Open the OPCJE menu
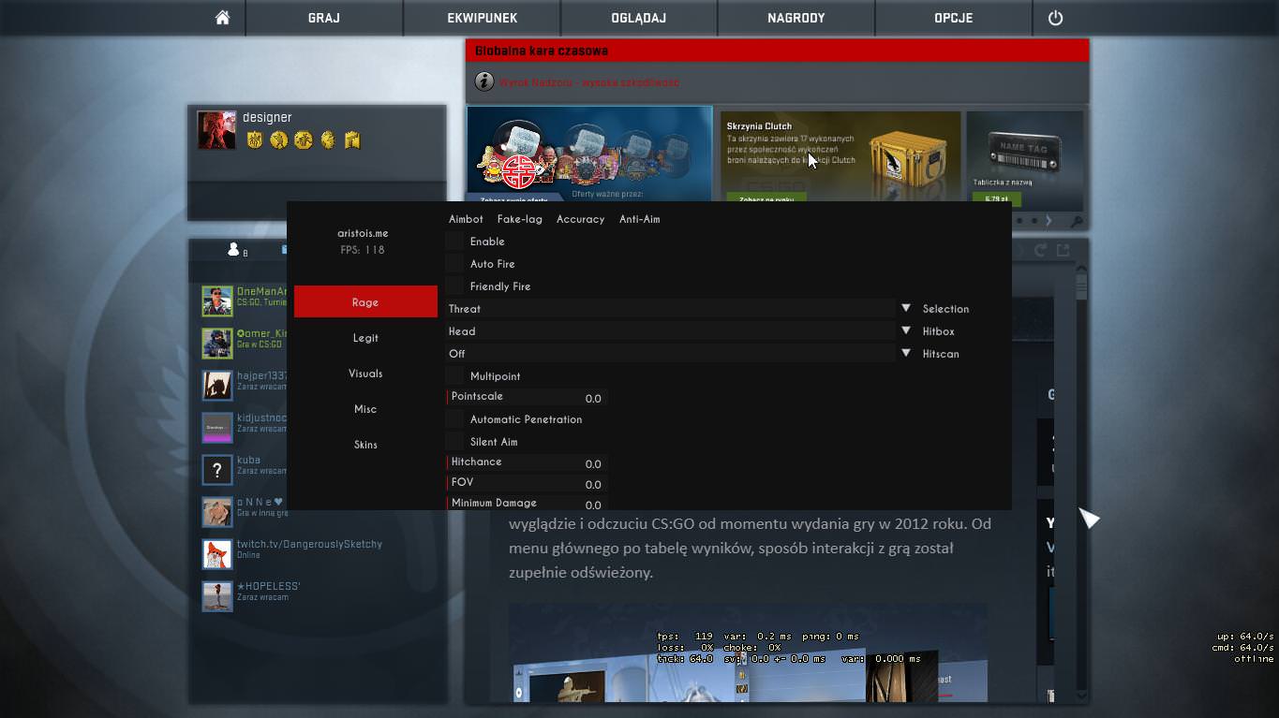This screenshot has width=1279, height=718. (954, 18)
